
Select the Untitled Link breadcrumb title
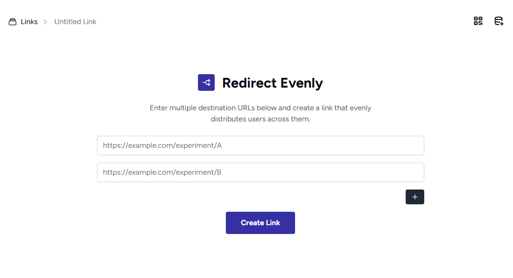75,22
